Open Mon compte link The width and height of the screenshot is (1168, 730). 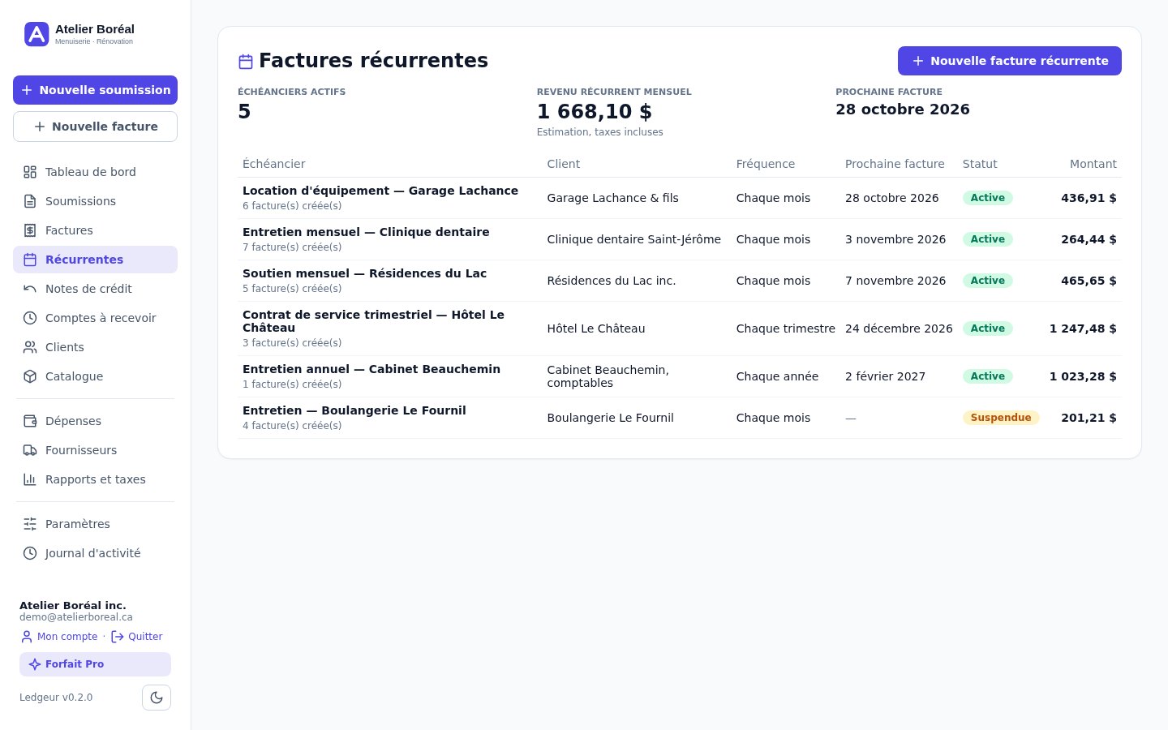click(59, 637)
